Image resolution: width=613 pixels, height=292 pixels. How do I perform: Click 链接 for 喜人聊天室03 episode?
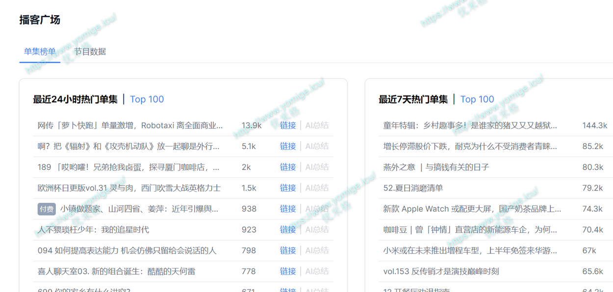288,271
